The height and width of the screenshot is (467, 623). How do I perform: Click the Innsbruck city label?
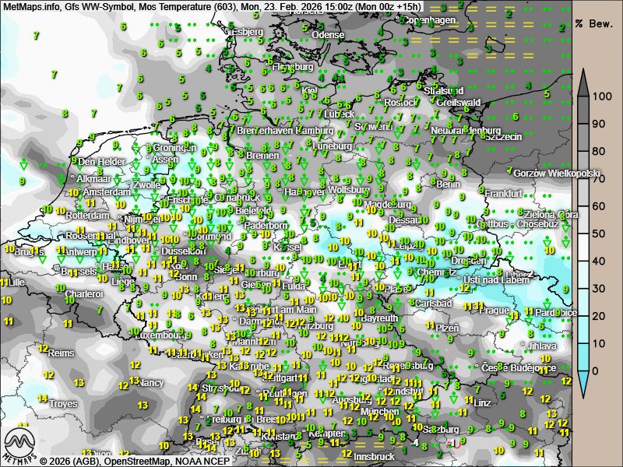coord(374,457)
